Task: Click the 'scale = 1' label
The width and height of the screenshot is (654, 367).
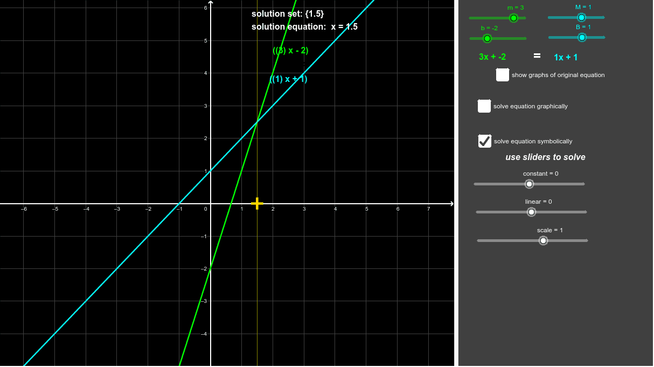Action: click(550, 230)
